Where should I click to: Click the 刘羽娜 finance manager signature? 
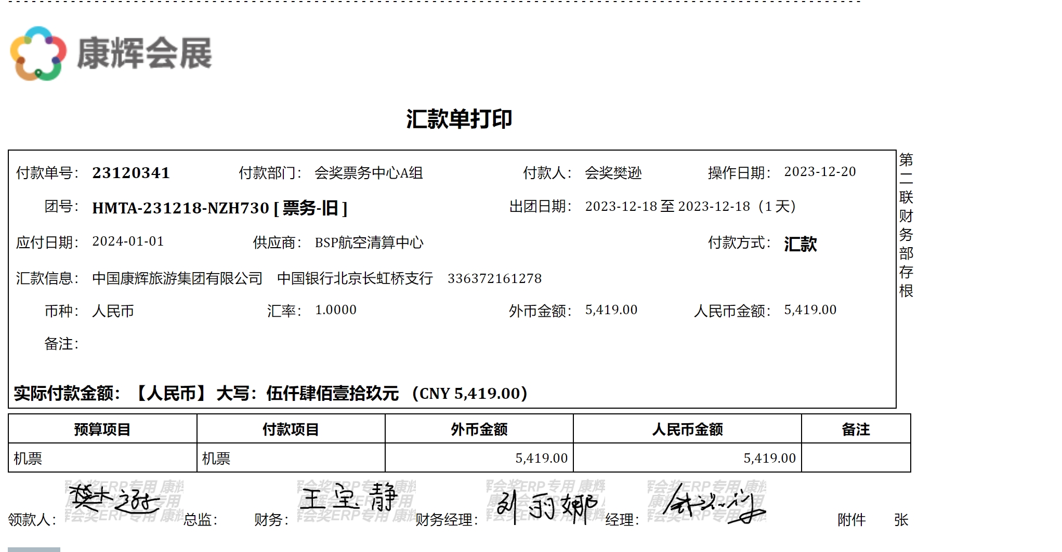point(546,505)
